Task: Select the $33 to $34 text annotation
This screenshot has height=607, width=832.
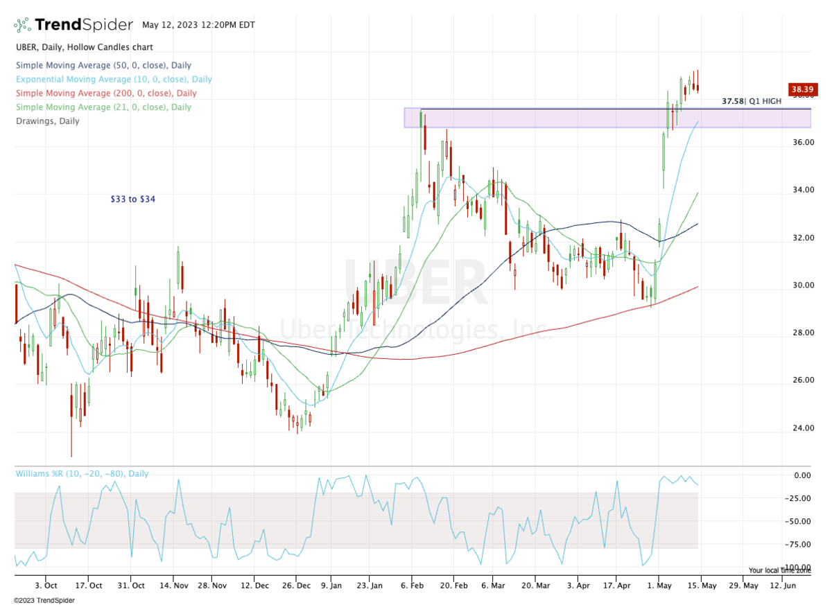Action: tap(132, 199)
